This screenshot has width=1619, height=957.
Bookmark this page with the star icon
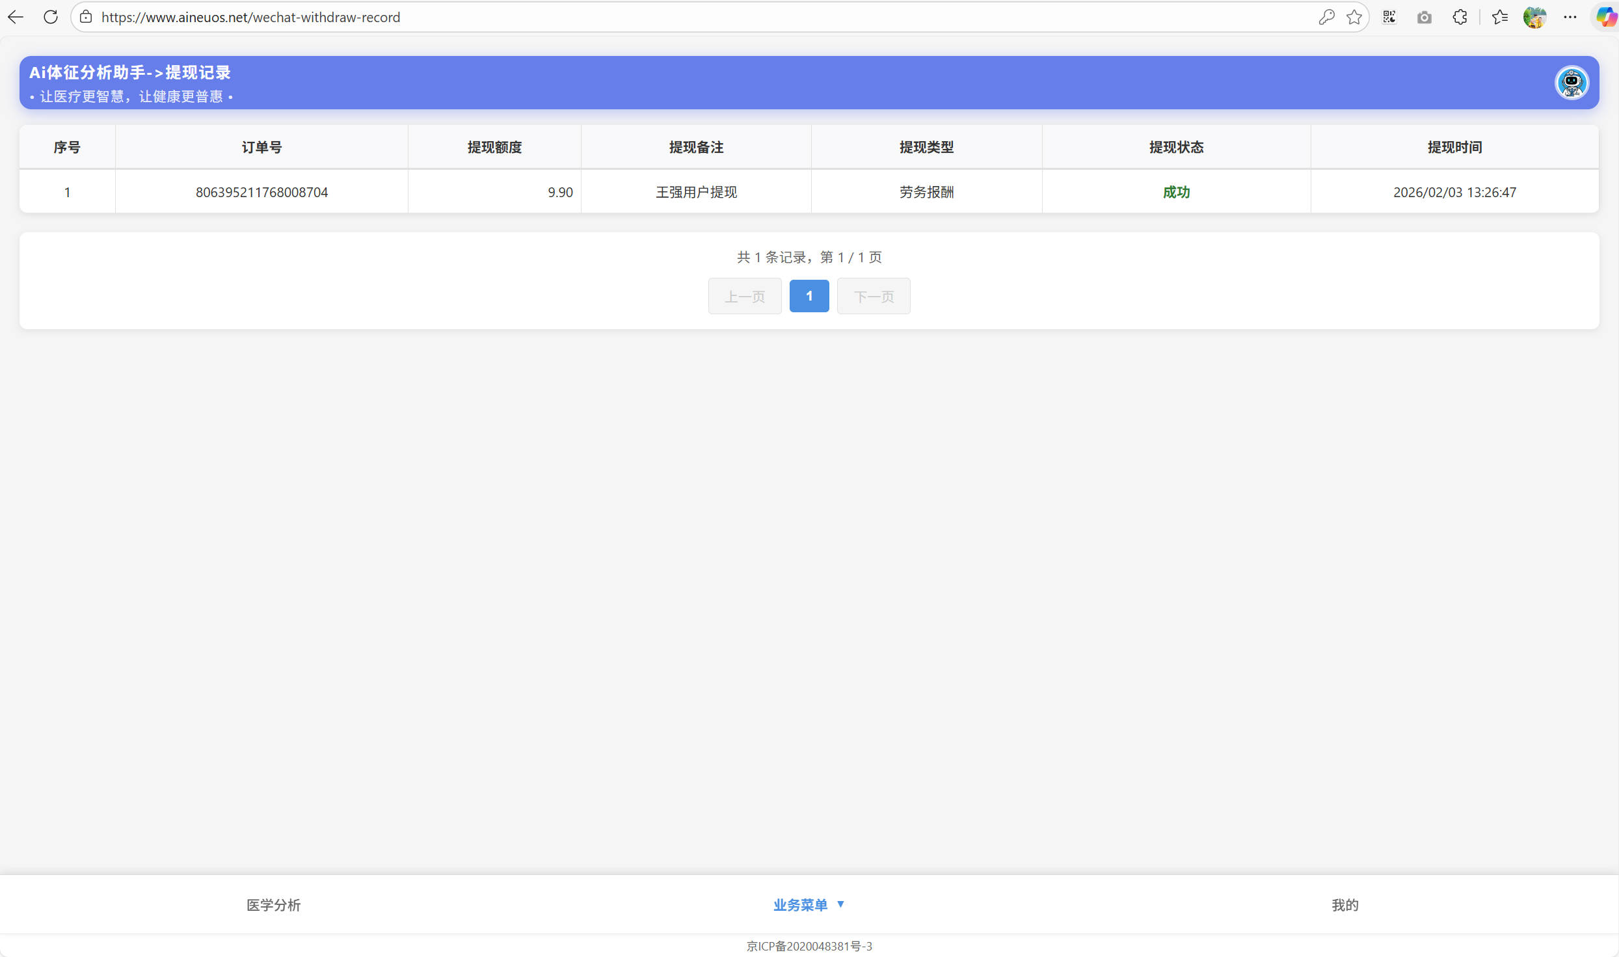pyautogui.click(x=1354, y=18)
